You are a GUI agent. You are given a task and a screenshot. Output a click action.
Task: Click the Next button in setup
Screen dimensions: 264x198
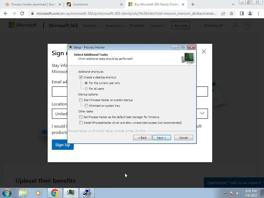[162, 138]
